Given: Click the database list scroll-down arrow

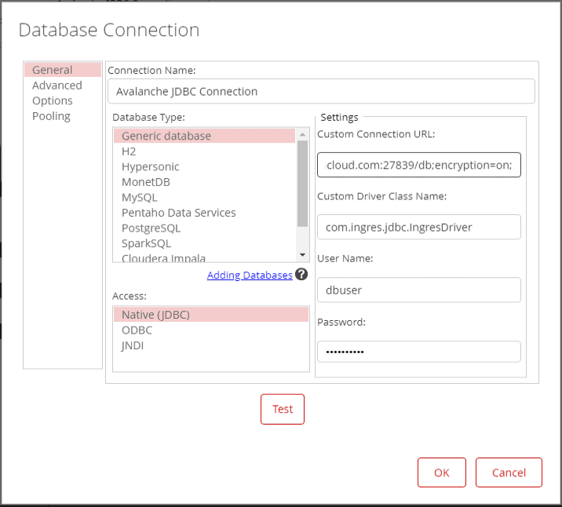Looking at the screenshot, I should click(x=302, y=255).
